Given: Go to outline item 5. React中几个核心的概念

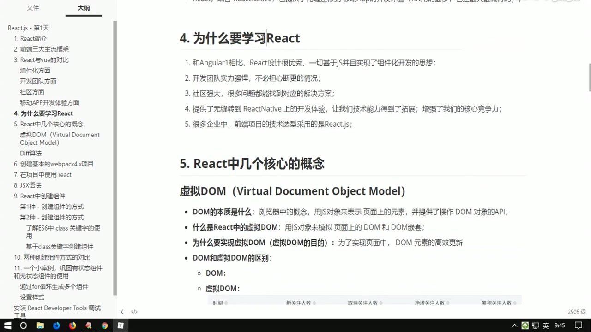Looking at the screenshot, I should [48, 124].
